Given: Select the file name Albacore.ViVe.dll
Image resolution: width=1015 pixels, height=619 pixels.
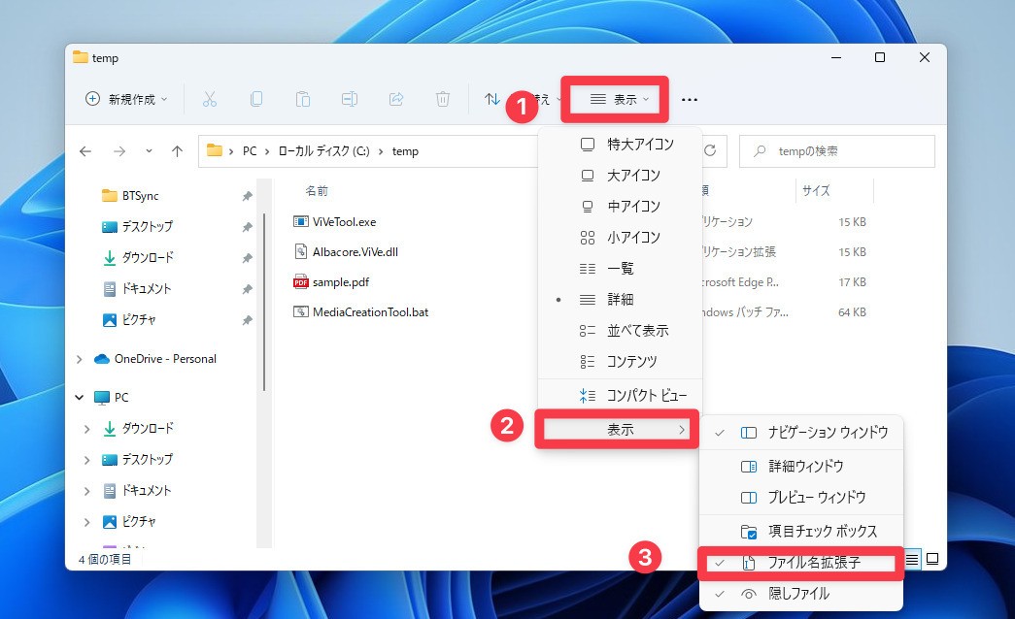Looking at the screenshot, I should pos(355,251).
